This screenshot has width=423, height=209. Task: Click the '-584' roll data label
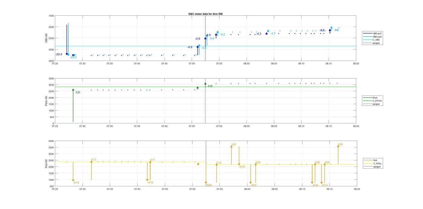pos(209,185)
